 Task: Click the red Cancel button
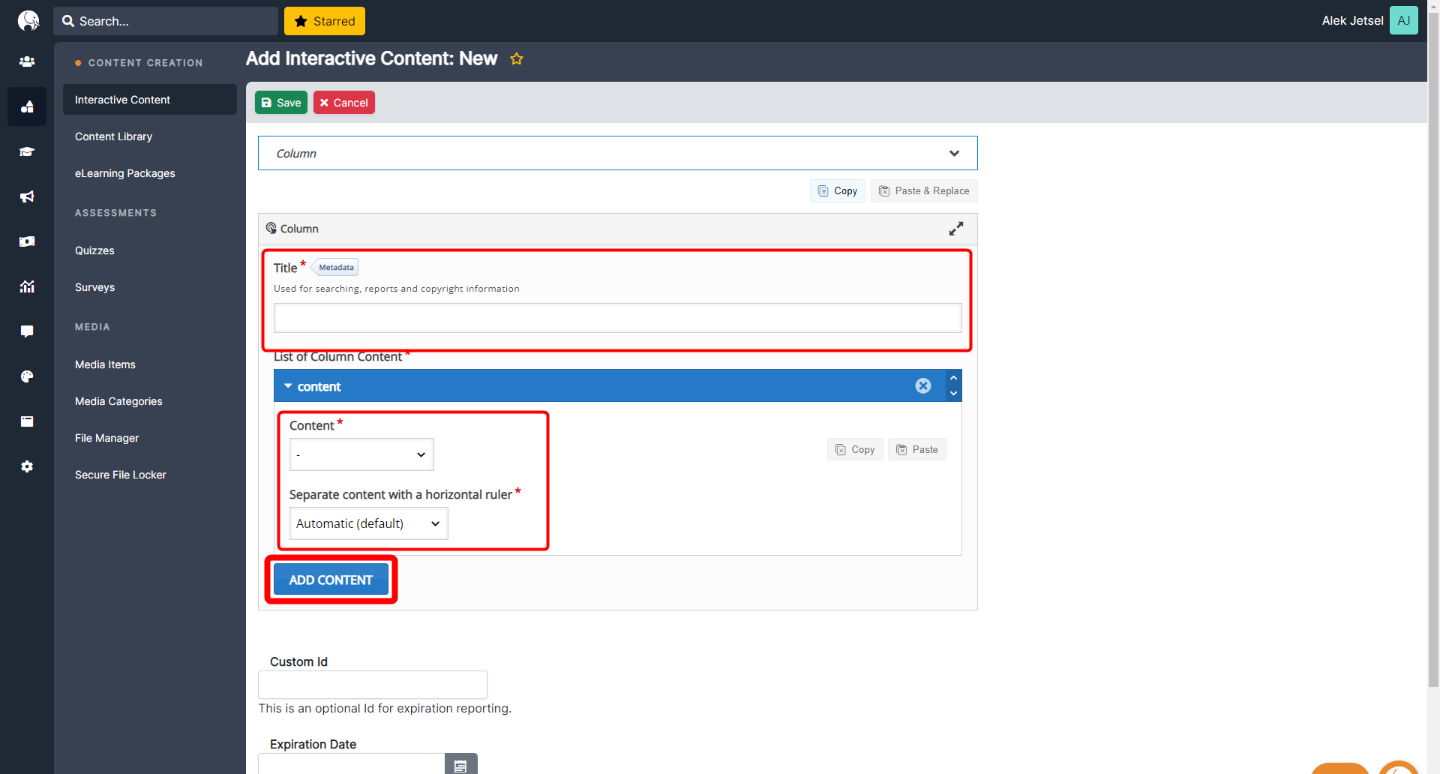pyautogui.click(x=344, y=103)
